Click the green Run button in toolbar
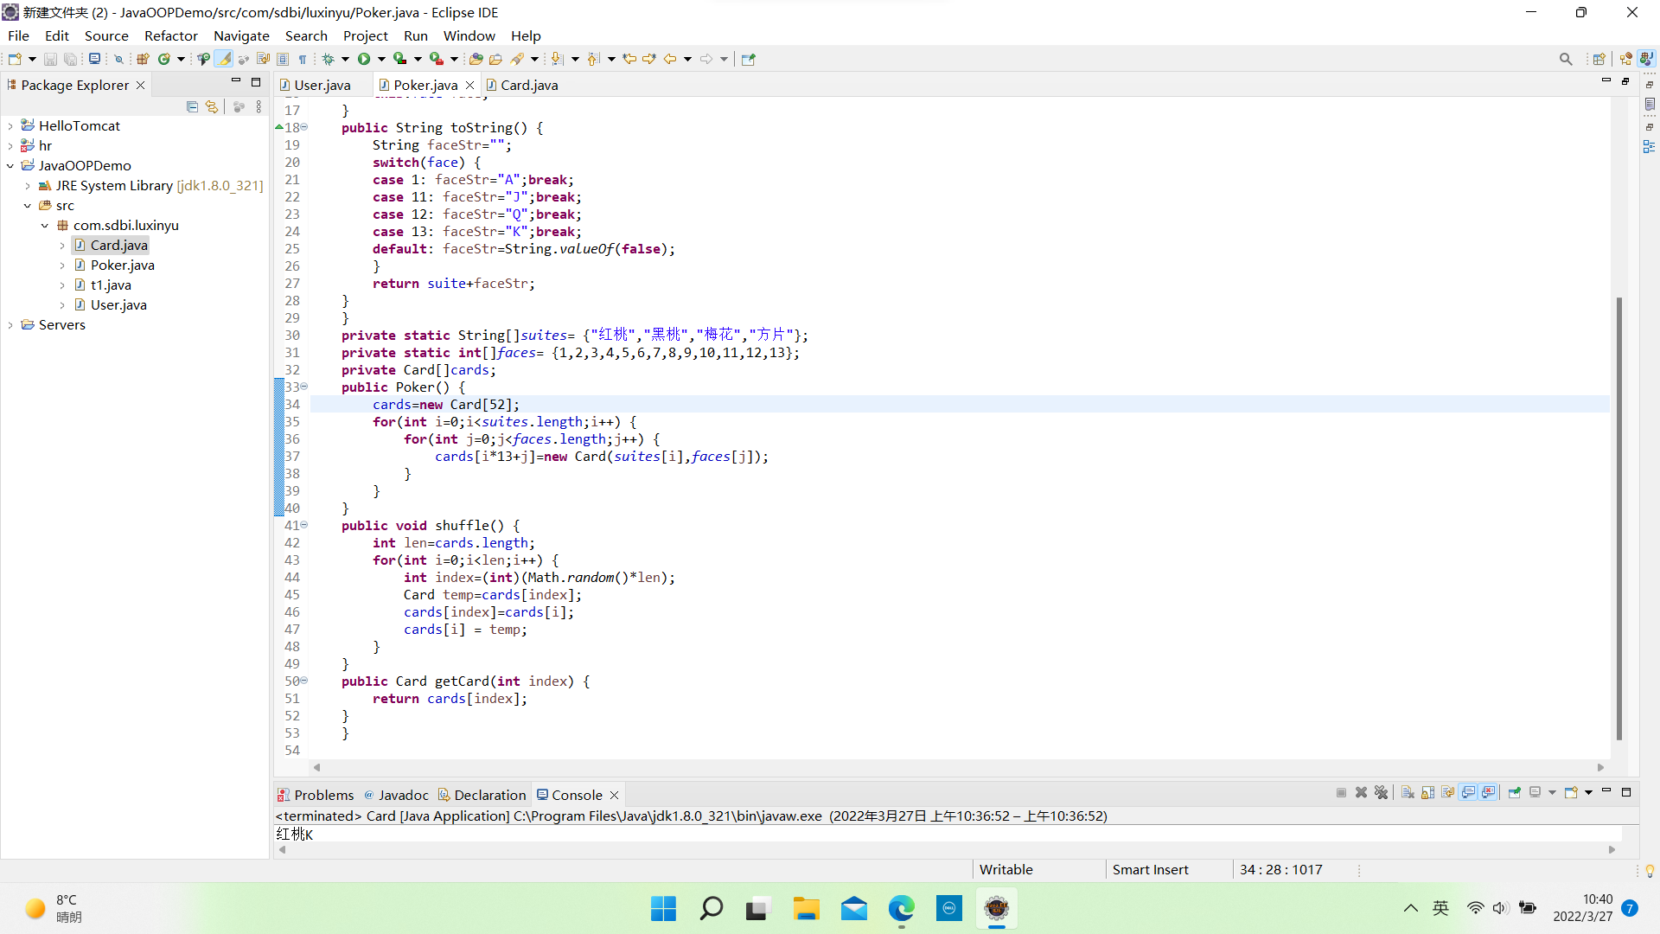This screenshot has height=934, width=1660. [364, 59]
